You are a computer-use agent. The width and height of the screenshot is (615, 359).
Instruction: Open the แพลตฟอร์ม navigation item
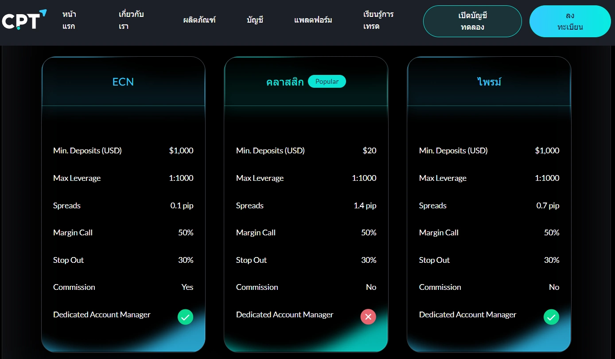coord(313,20)
